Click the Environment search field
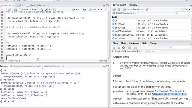Screen dimensions: 192x108 tap(183, 13)
